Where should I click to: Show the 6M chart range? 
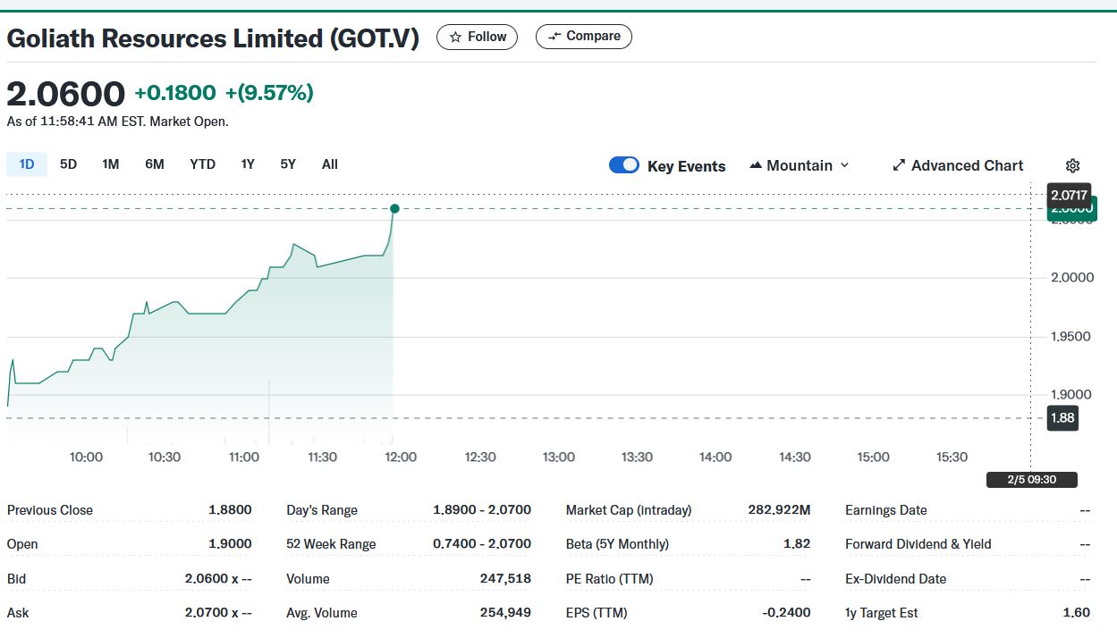point(155,164)
